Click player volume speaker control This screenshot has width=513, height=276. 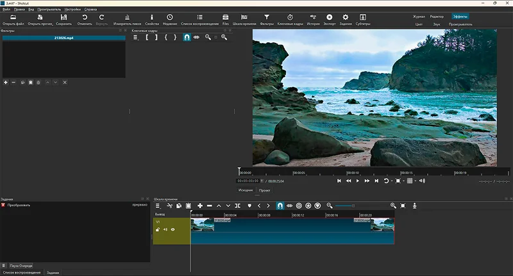point(423,181)
